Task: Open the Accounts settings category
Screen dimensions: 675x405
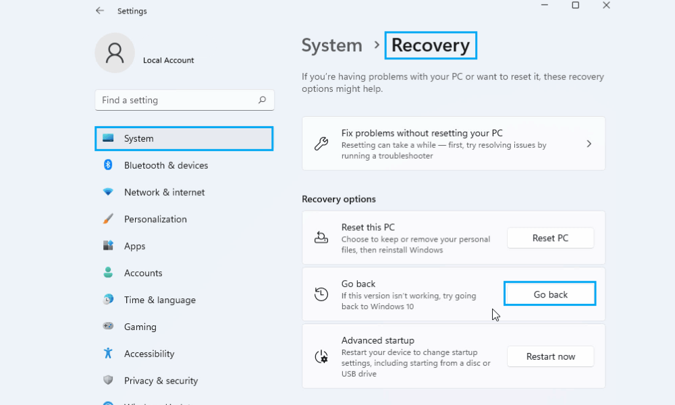Action: coord(143,273)
